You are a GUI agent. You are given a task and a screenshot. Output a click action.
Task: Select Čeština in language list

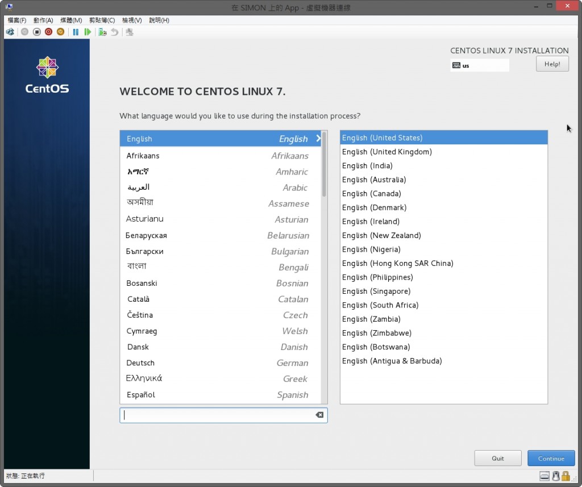pos(221,315)
